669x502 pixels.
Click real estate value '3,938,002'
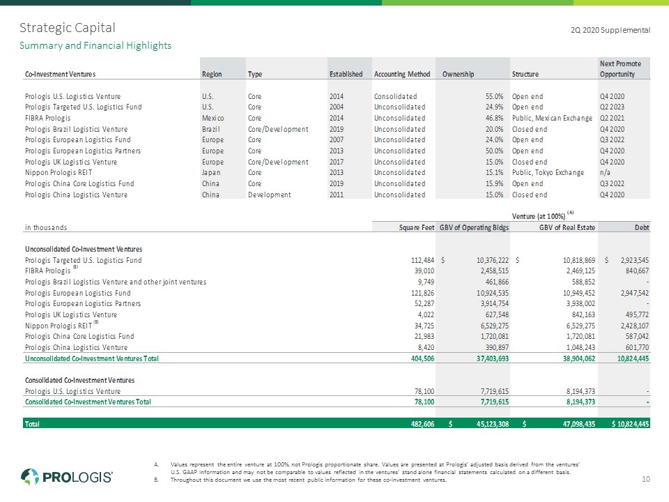coord(580,304)
